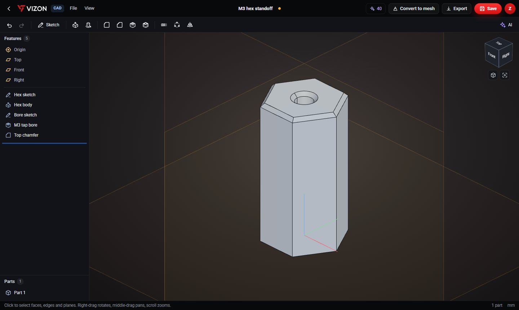Open the AI assistant panel
The image size is (519, 310).
click(x=506, y=25)
